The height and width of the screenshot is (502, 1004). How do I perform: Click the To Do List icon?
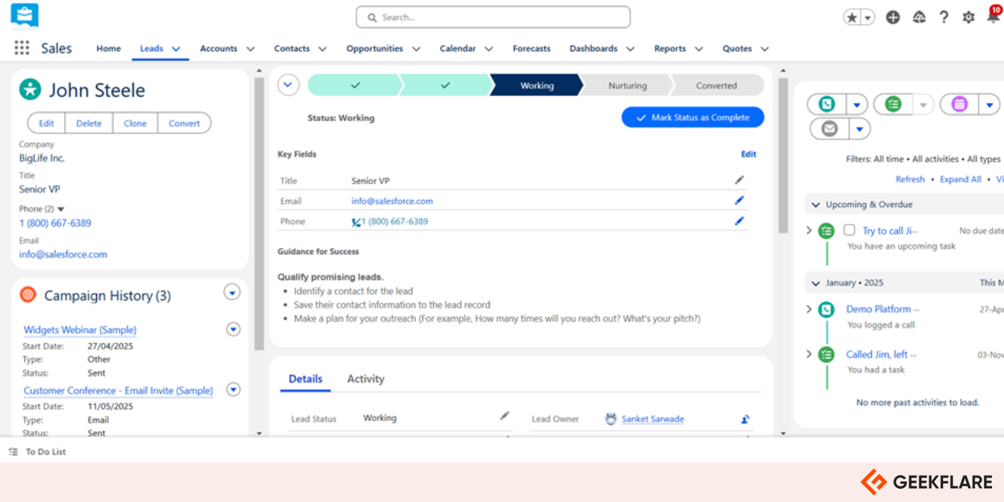pyautogui.click(x=13, y=452)
